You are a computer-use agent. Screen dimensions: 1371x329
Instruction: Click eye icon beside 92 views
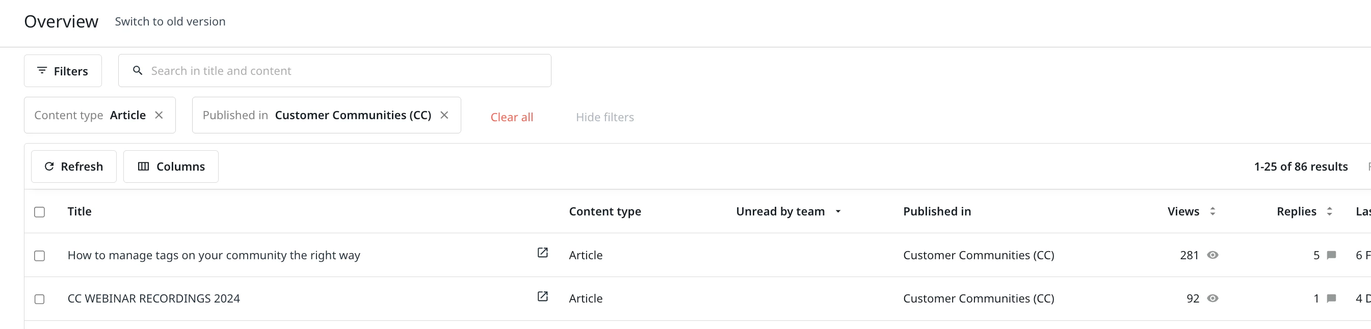click(1212, 298)
